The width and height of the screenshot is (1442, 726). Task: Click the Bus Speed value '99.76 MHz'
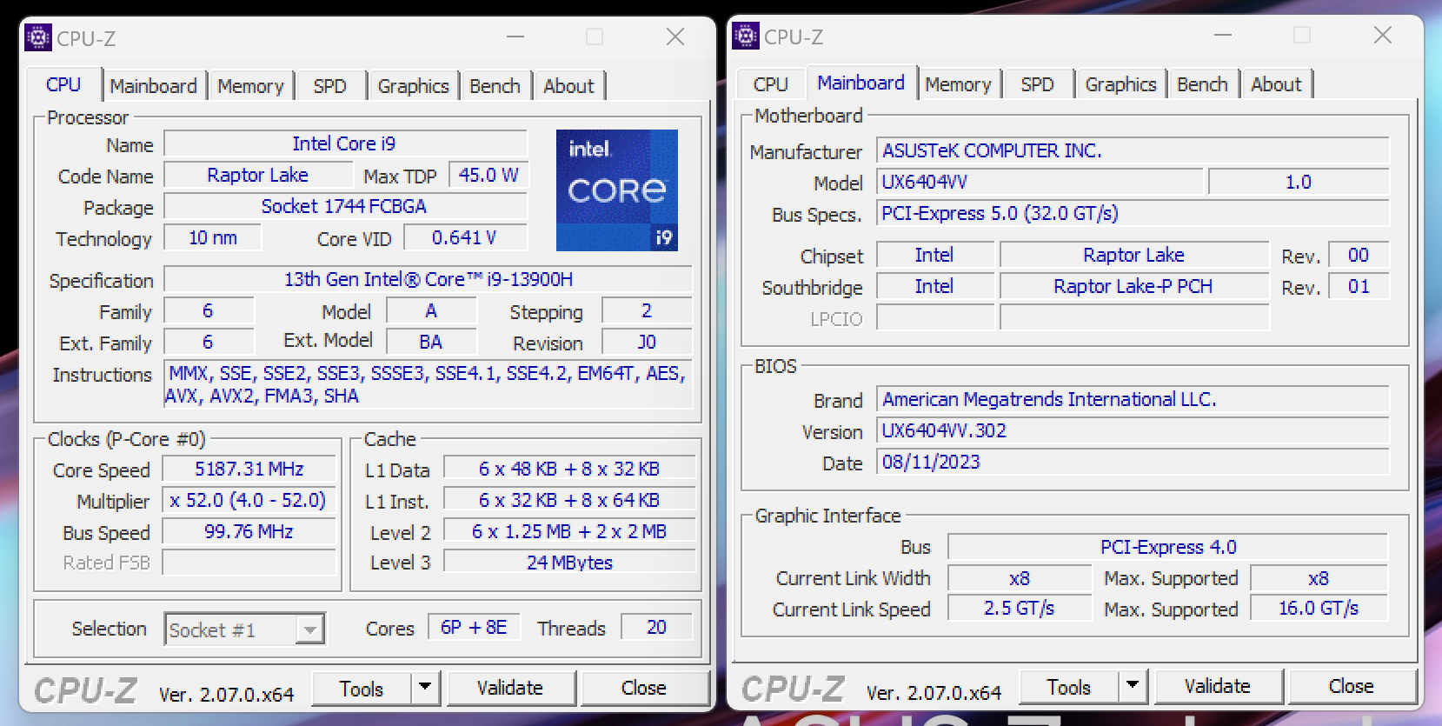pos(249,531)
